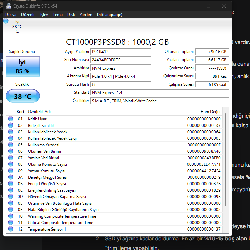Open the Düzenle menu
The height and width of the screenshot is (250, 250).
(x=28, y=15)
